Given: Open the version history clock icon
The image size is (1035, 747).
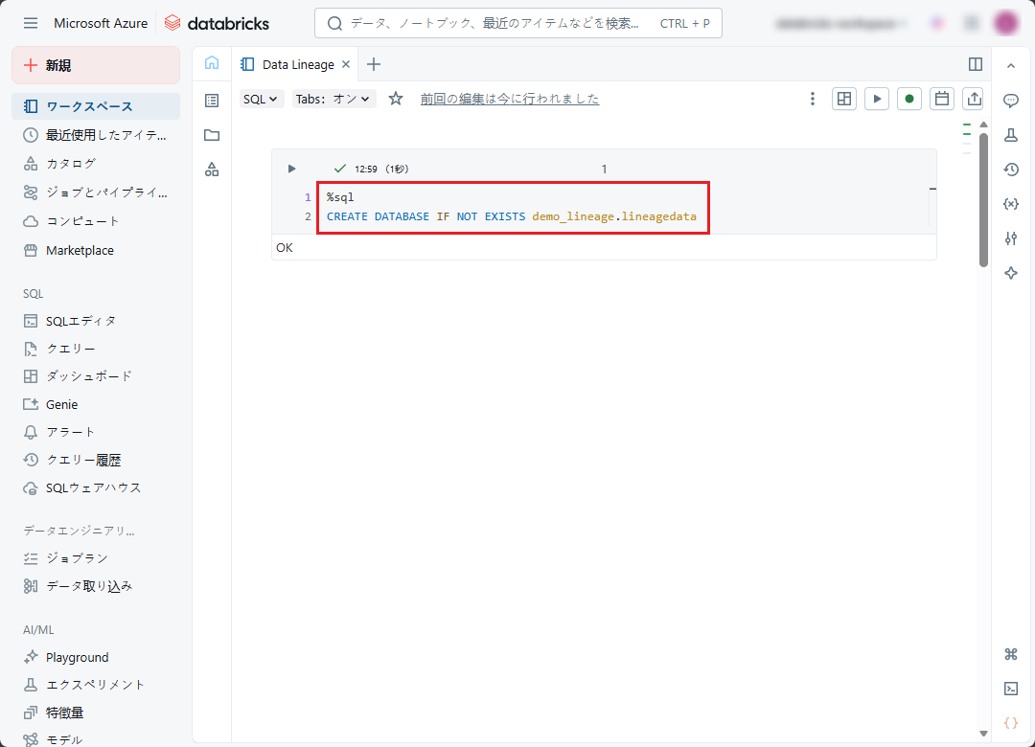Looking at the screenshot, I should point(1010,170).
